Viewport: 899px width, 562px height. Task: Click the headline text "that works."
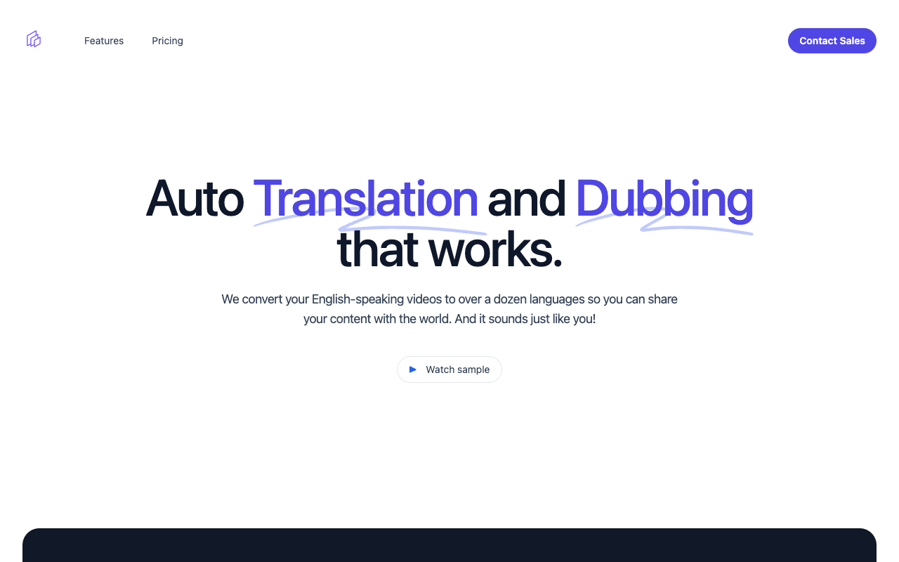point(449,249)
